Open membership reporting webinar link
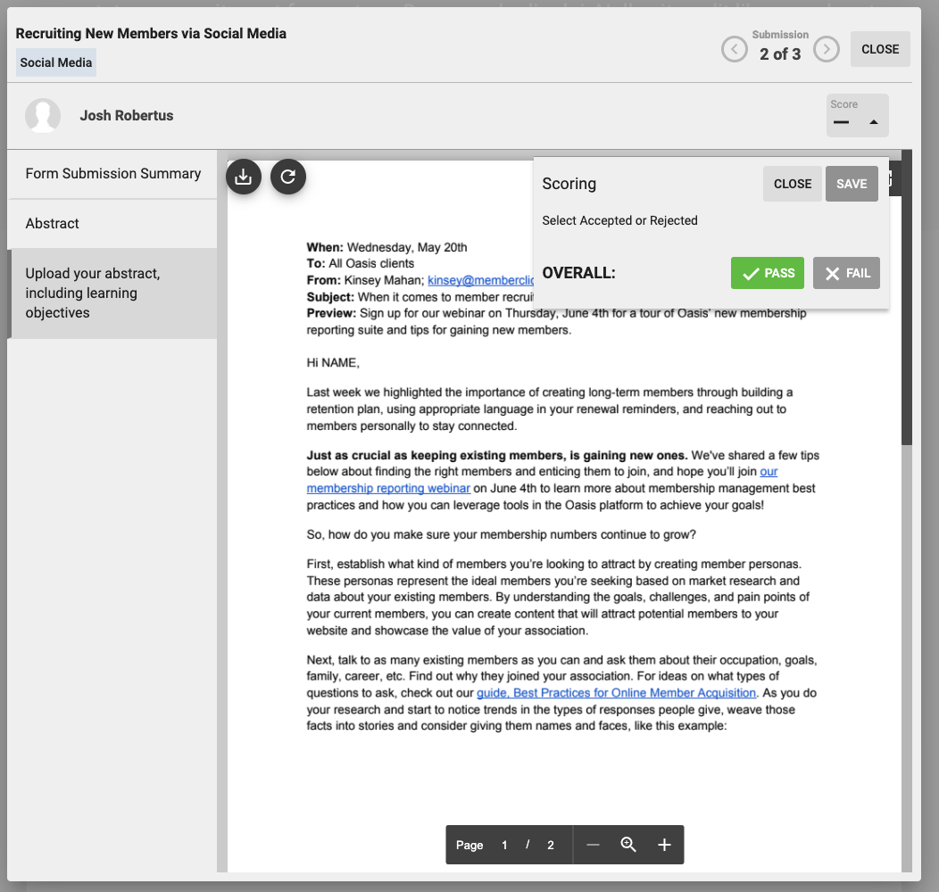Viewport: 939px width, 892px height. [388, 489]
